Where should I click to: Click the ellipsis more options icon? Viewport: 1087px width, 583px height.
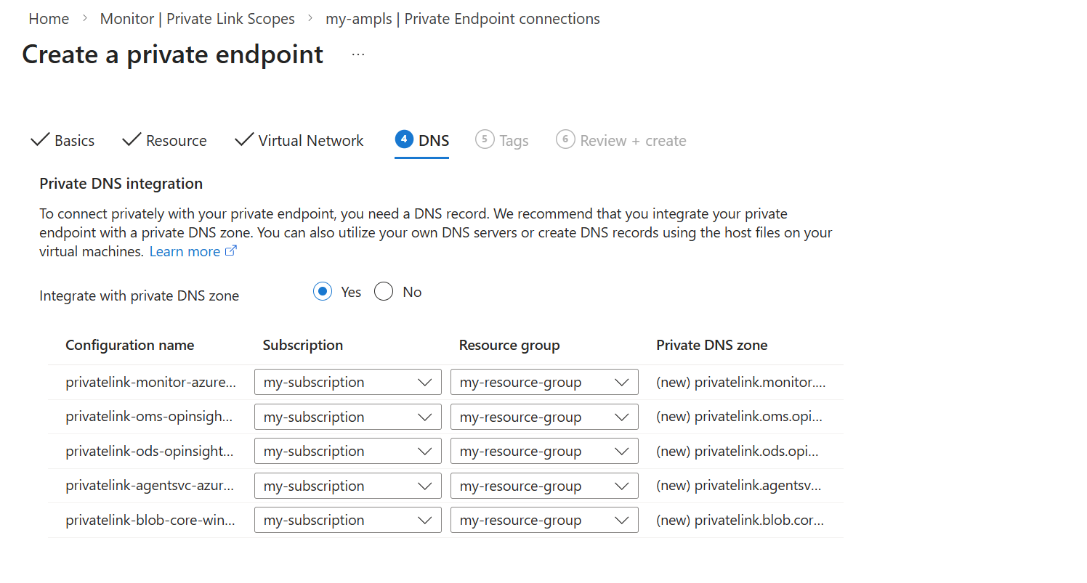358,54
